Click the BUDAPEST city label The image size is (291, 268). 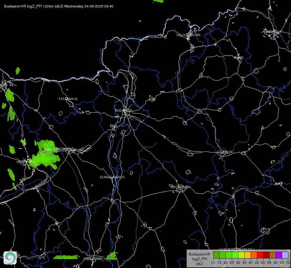124,110
